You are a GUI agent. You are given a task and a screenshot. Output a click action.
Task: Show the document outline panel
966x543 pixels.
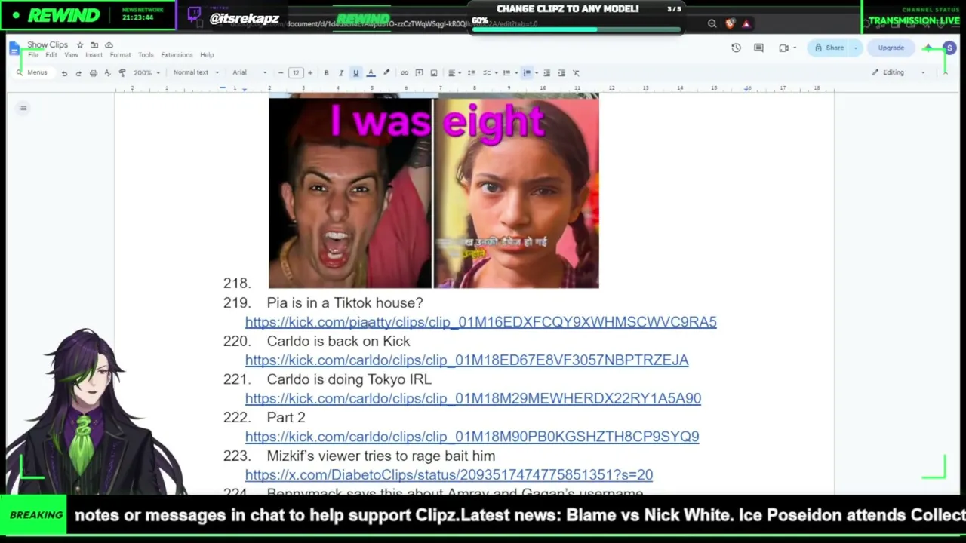pyautogui.click(x=23, y=108)
